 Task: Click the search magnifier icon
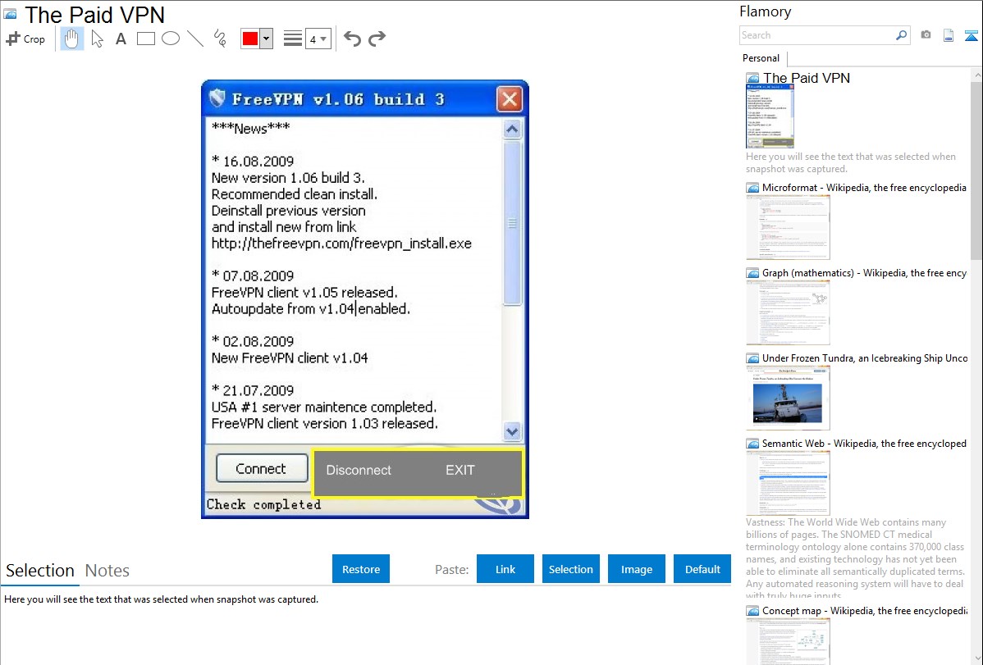click(902, 35)
